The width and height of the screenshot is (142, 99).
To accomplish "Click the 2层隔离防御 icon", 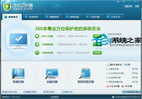I will click(37, 44).
